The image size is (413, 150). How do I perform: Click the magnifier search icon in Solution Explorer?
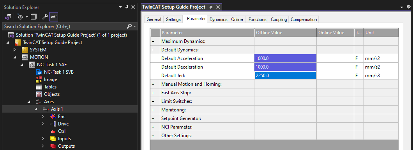pos(129,26)
